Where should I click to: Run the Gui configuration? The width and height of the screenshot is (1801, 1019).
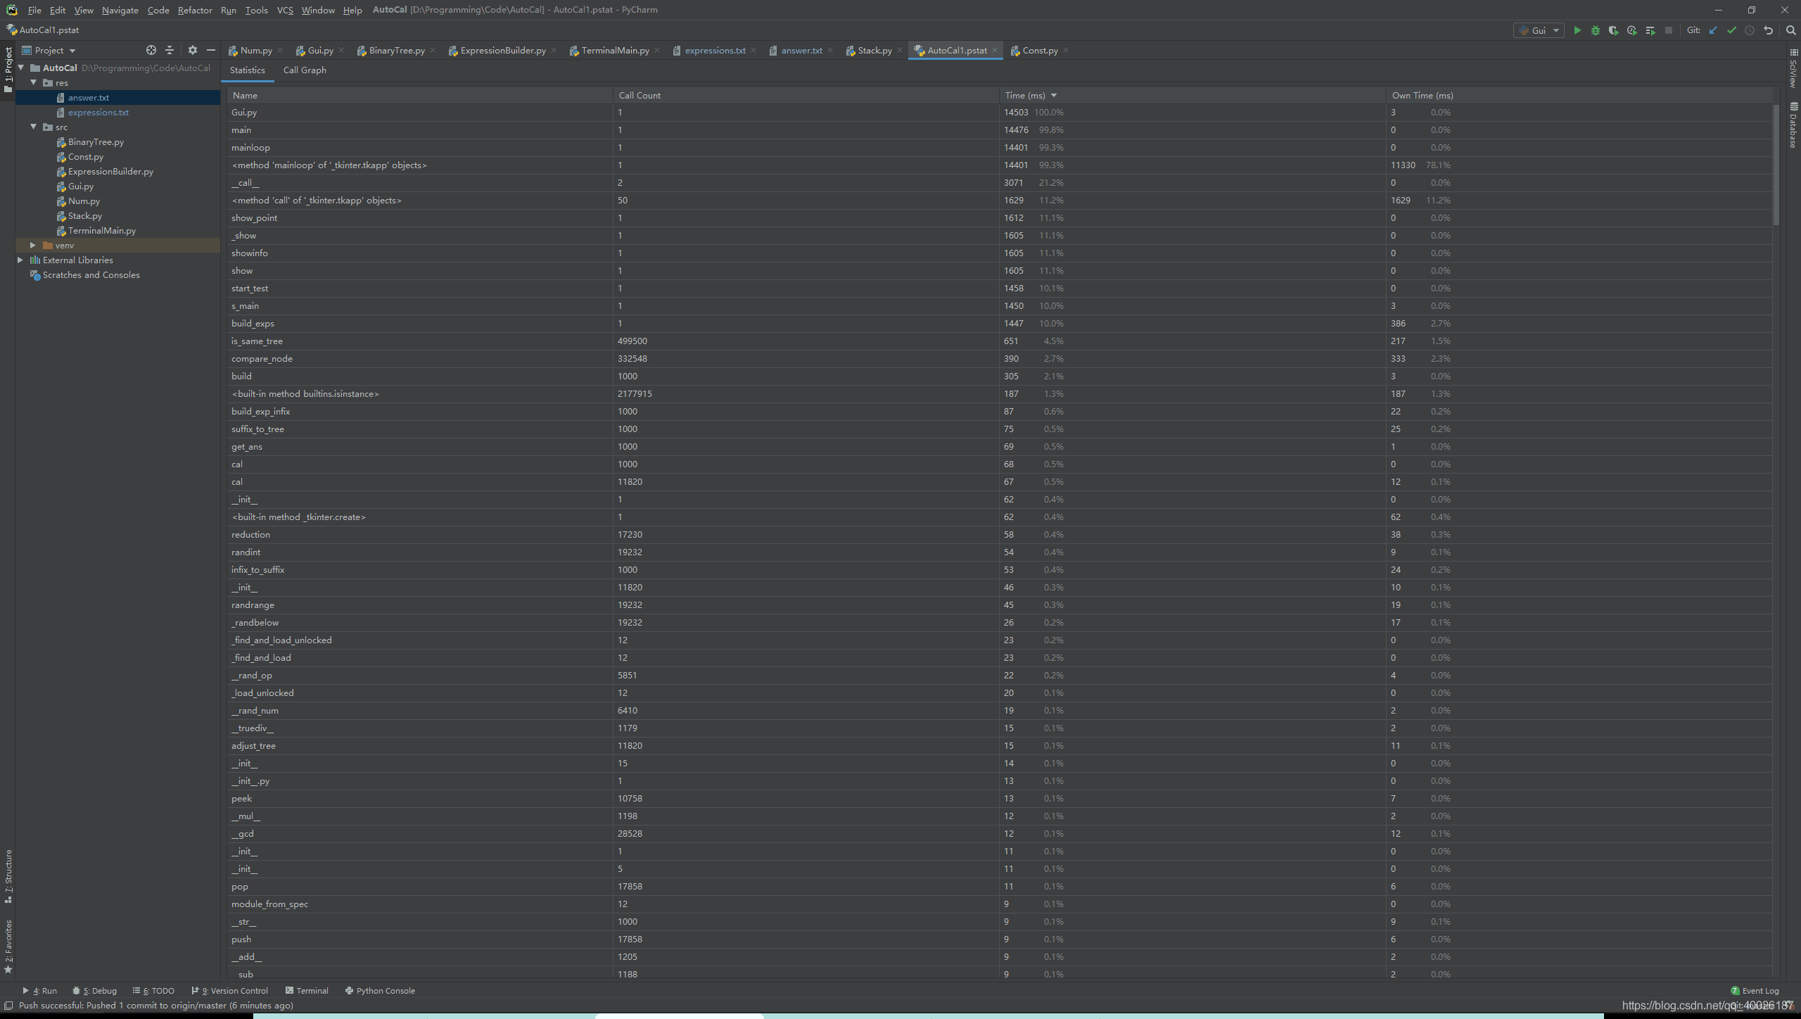pyautogui.click(x=1577, y=30)
